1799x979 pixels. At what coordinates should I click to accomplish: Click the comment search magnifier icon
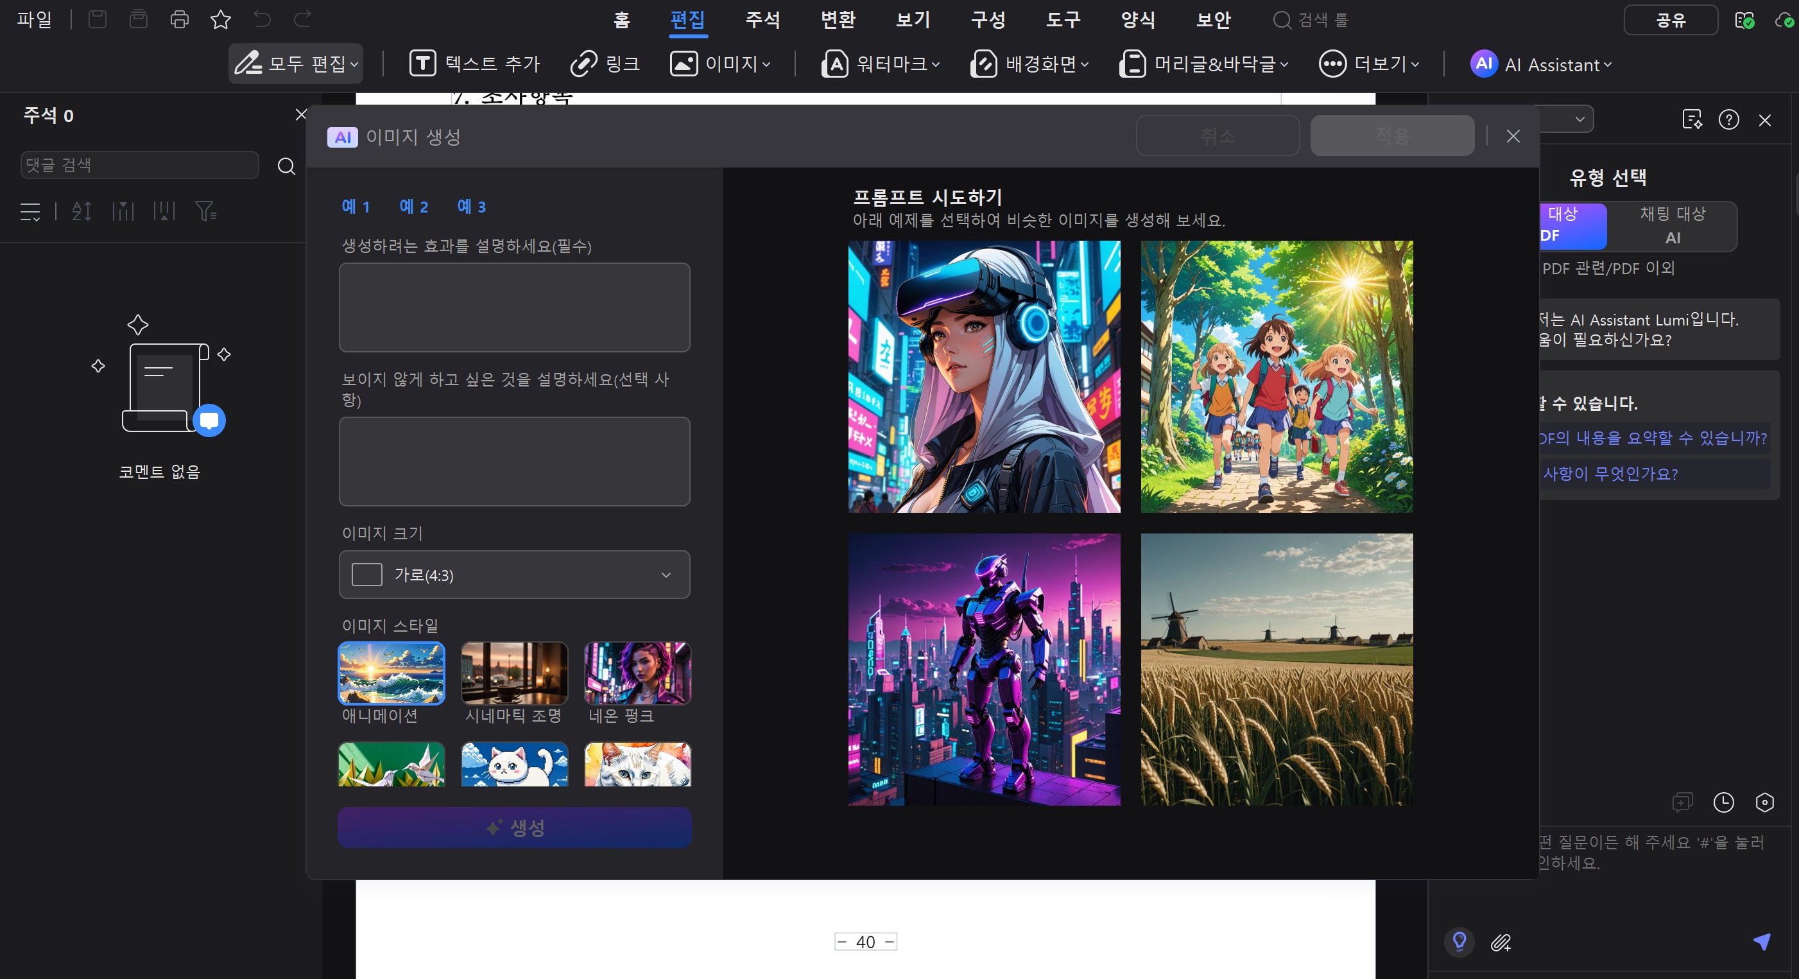pos(286,166)
